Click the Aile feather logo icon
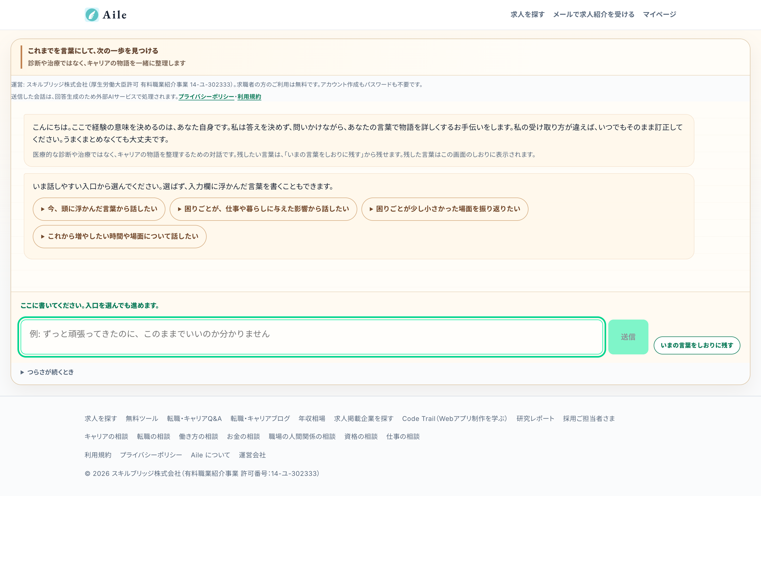Viewport: 761px width, 581px height. (92, 15)
